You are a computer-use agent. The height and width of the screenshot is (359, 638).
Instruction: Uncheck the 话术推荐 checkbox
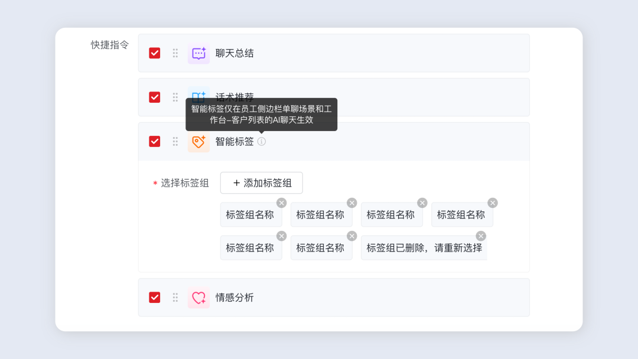(x=154, y=97)
